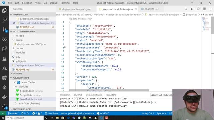
Task: Change the arm32v7 platform in status bar
Action: pos(103,113)
